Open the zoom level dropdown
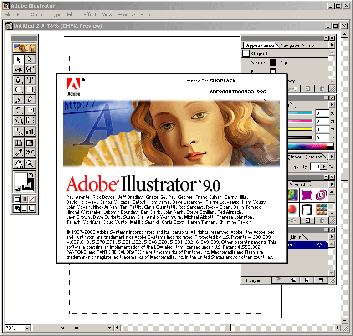 (27, 328)
